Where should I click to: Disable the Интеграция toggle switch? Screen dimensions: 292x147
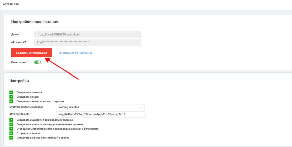pos(37,62)
